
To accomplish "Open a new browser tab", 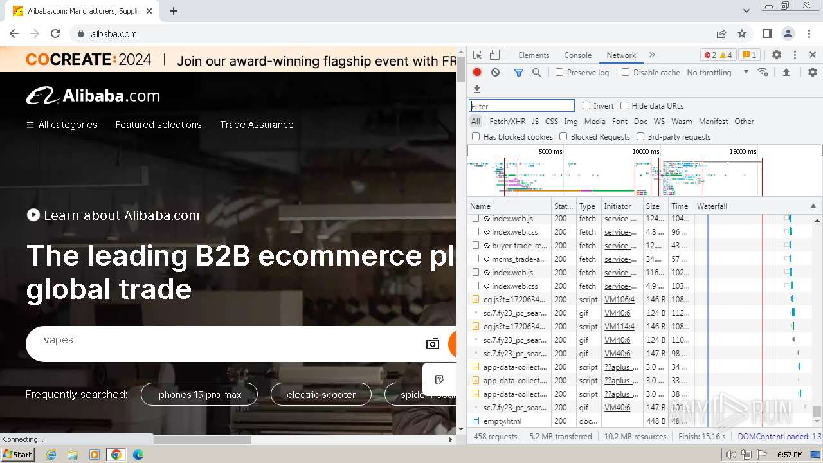I will (x=174, y=11).
